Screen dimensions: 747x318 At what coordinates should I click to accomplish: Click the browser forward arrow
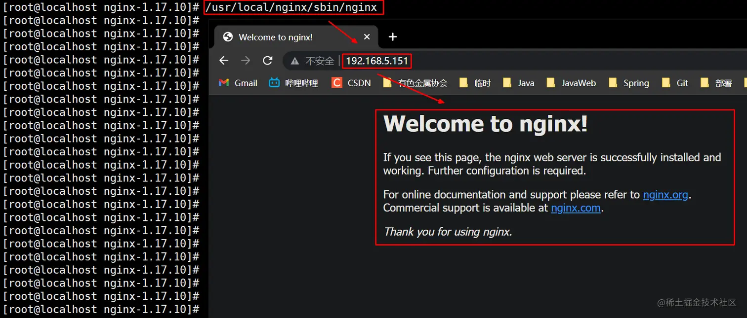(x=246, y=61)
